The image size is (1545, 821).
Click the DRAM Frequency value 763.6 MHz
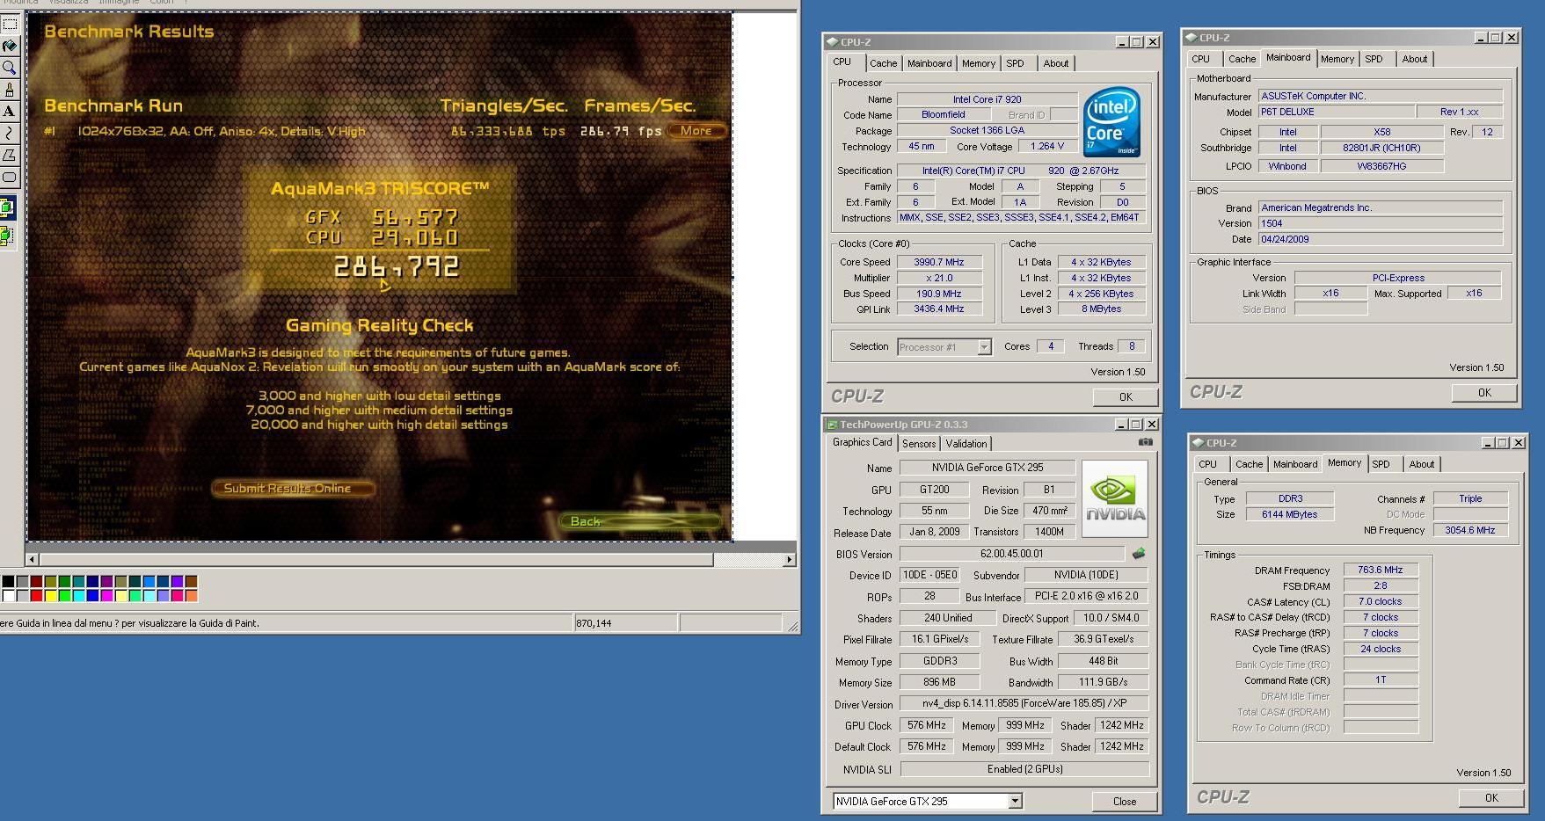(1380, 570)
